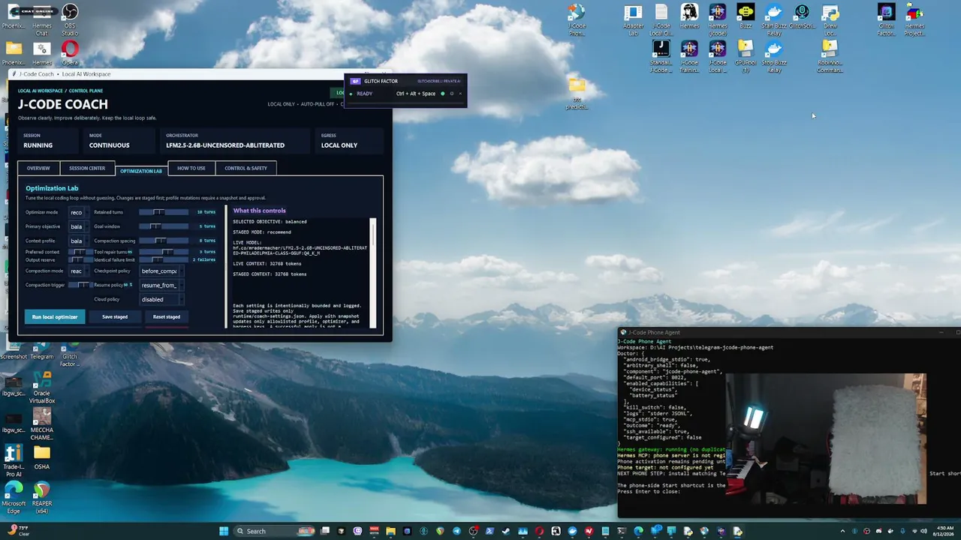This screenshot has width=961, height=540.
Task: Open the MECCHA CHAME desktop icon
Action: coord(42,424)
